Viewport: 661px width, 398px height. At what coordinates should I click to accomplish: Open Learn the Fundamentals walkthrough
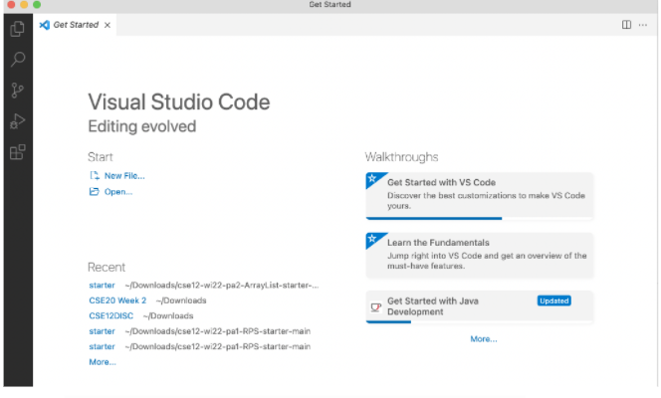(479, 254)
